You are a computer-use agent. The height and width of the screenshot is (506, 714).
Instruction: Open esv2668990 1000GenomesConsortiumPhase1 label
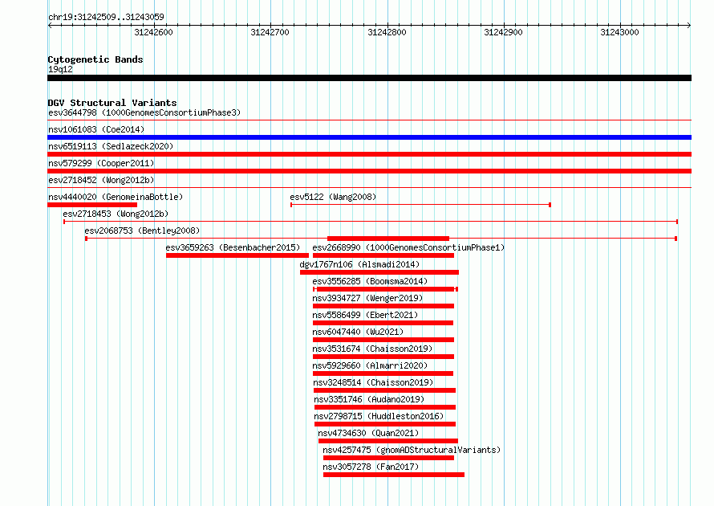point(408,247)
